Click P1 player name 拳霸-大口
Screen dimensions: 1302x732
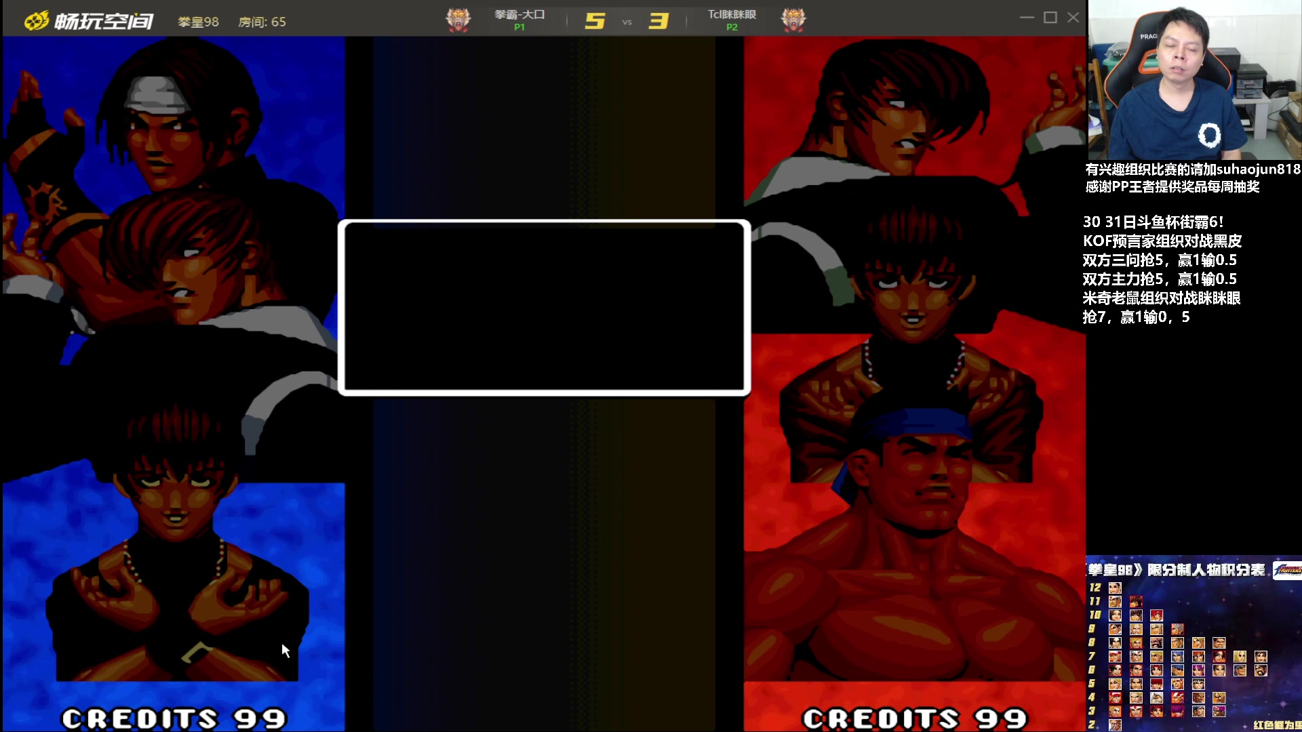click(x=519, y=14)
